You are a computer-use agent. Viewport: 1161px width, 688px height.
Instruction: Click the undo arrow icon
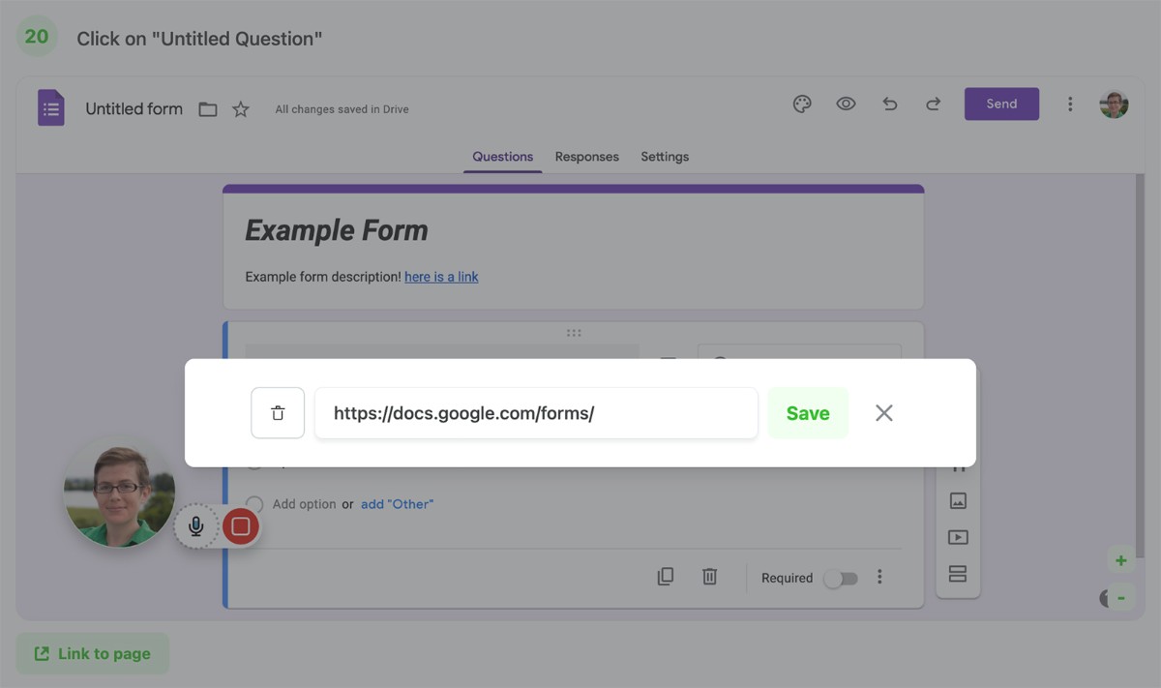point(890,105)
